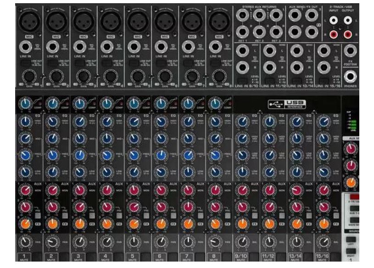Click the channel 6 orange FX send knob

(x=161, y=224)
